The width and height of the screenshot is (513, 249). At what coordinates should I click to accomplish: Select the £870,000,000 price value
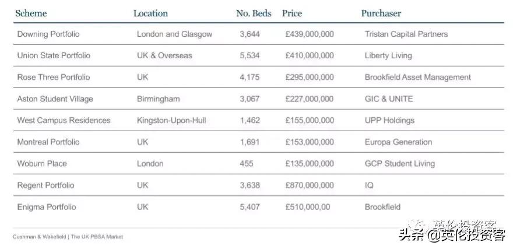pyautogui.click(x=310, y=185)
